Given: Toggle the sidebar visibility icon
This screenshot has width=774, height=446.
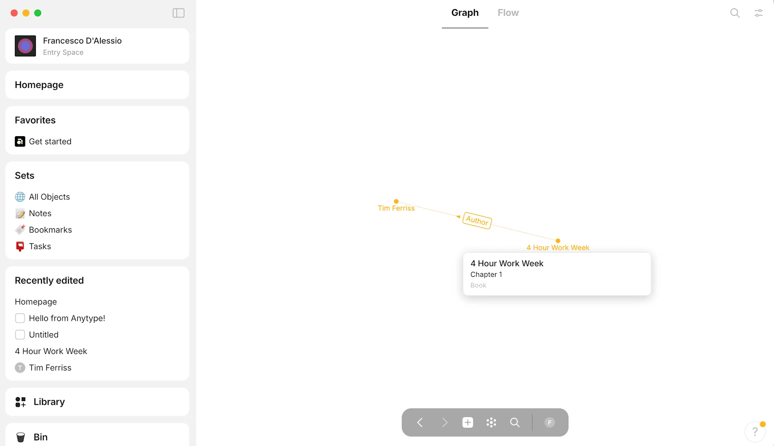Looking at the screenshot, I should [x=178, y=13].
